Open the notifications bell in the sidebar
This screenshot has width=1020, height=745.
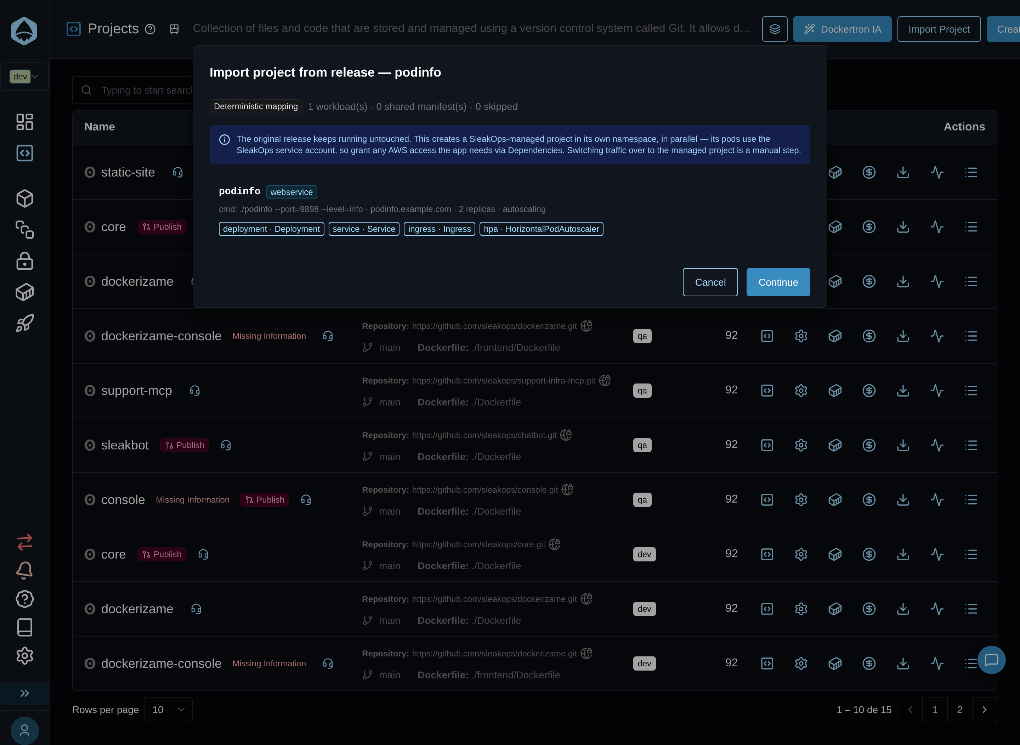(x=24, y=570)
